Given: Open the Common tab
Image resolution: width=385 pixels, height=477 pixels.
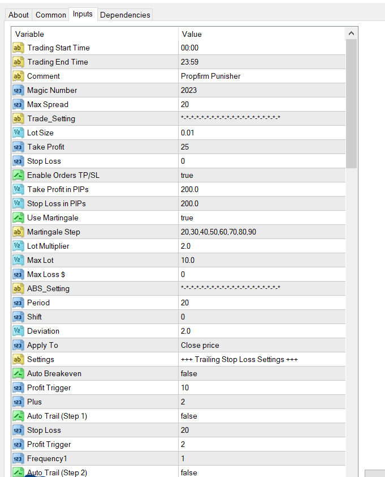Looking at the screenshot, I should pos(50,15).
